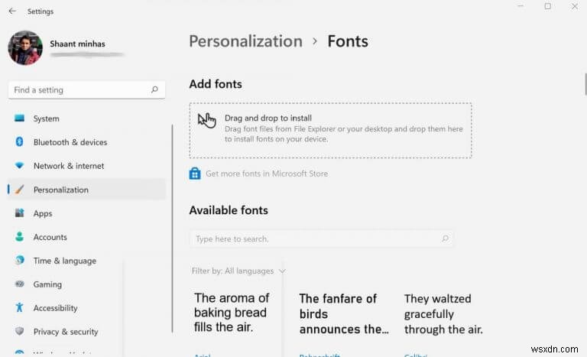Click the search magnifier in Find a setting

(154, 89)
